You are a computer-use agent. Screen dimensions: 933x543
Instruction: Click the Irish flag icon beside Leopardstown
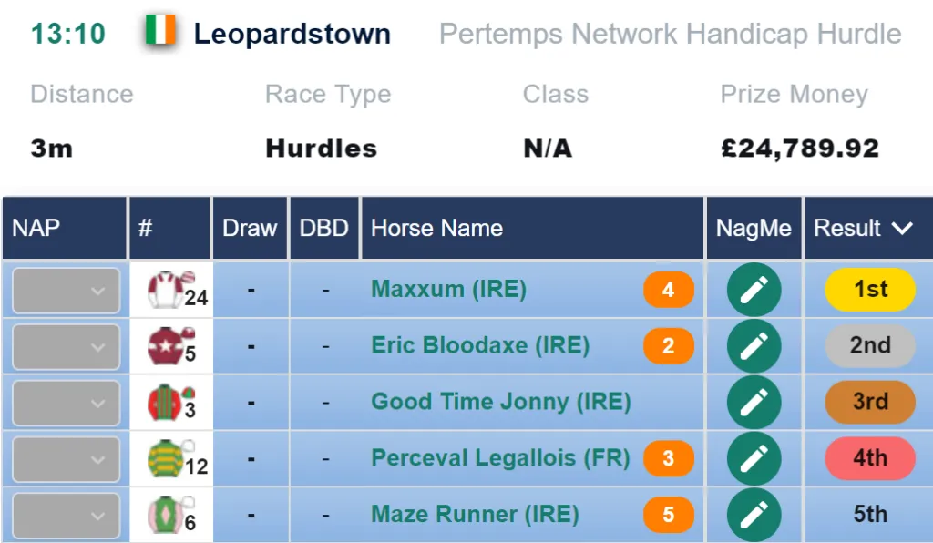160,30
